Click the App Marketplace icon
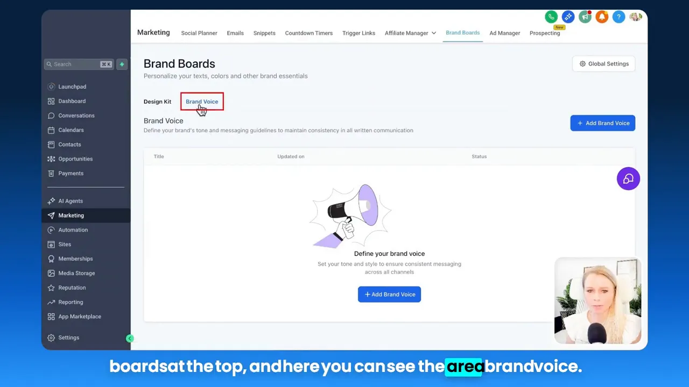The width and height of the screenshot is (689, 387). [x=51, y=317]
